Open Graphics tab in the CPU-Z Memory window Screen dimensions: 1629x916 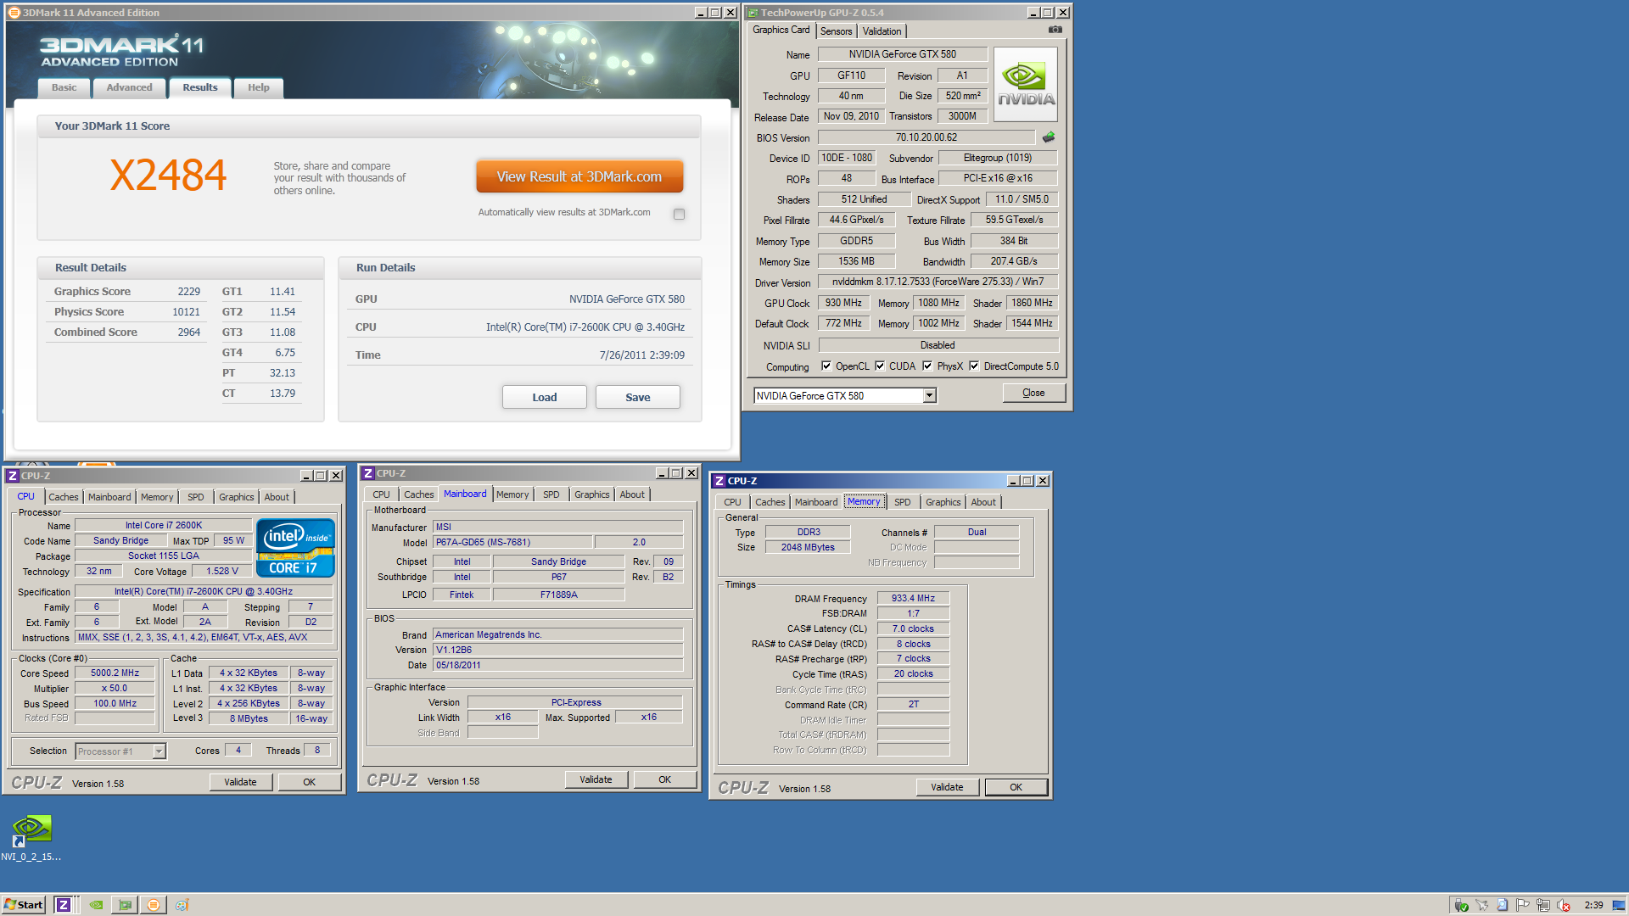(943, 502)
